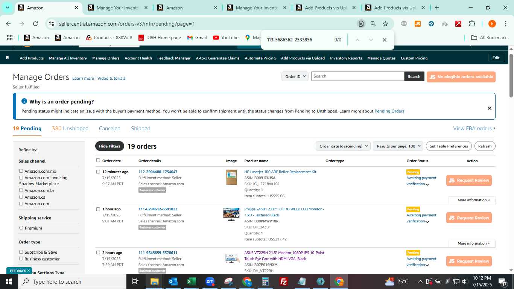
Task: Reload the page with browser refresh icon
Action: tap(35, 24)
